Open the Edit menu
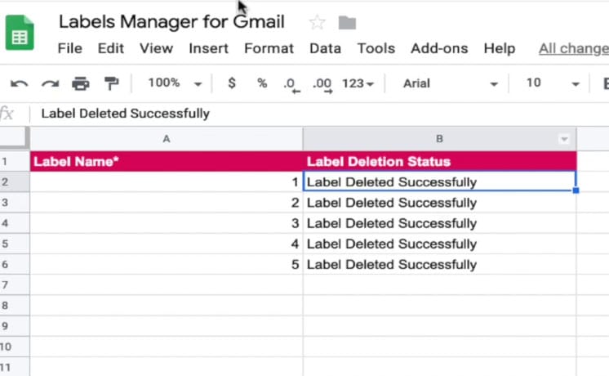The width and height of the screenshot is (609, 376). click(x=111, y=48)
